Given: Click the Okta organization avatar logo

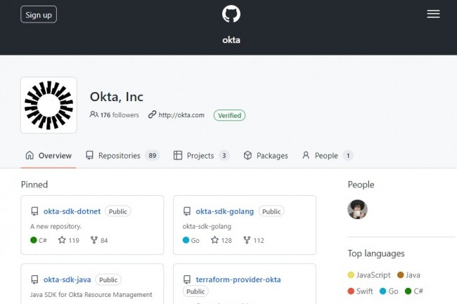Looking at the screenshot, I should [49, 105].
